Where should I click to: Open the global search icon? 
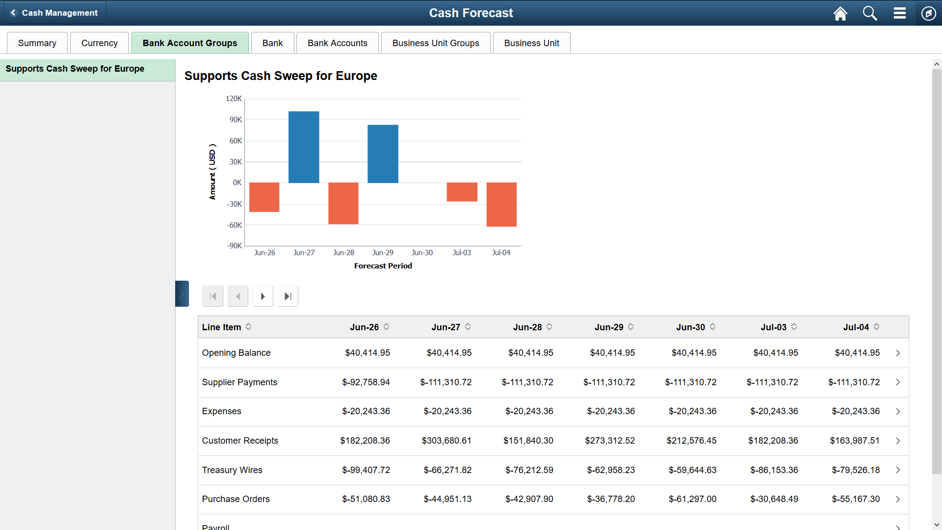869,13
